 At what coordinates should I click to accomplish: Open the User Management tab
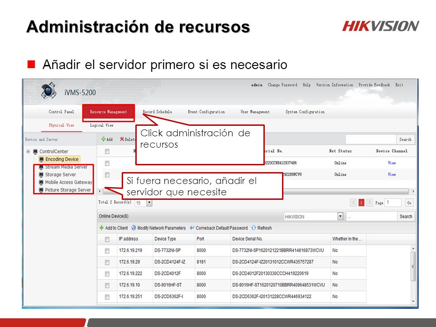coord(255,112)
